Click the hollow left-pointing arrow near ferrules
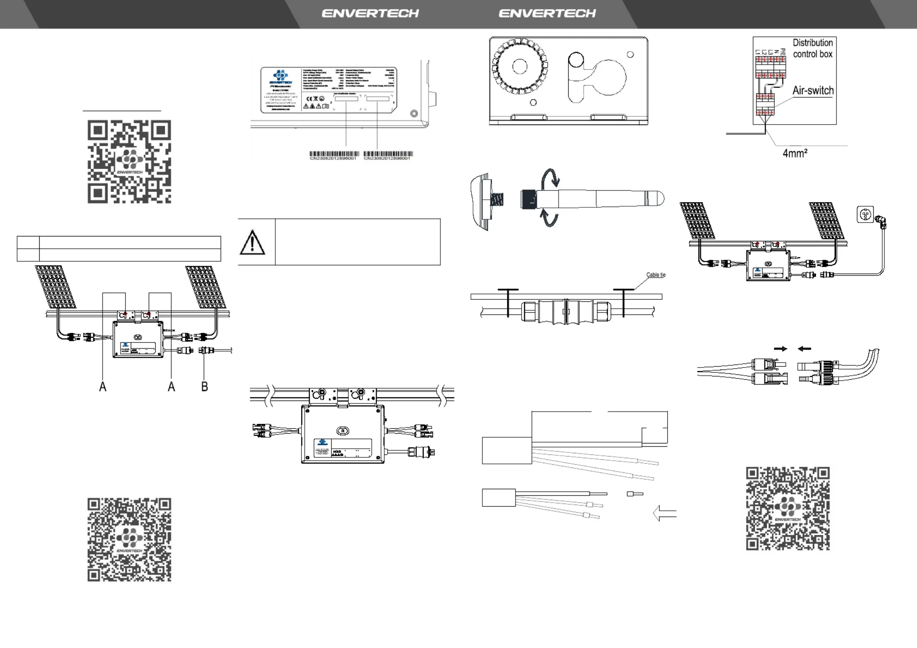 [665, 513]
